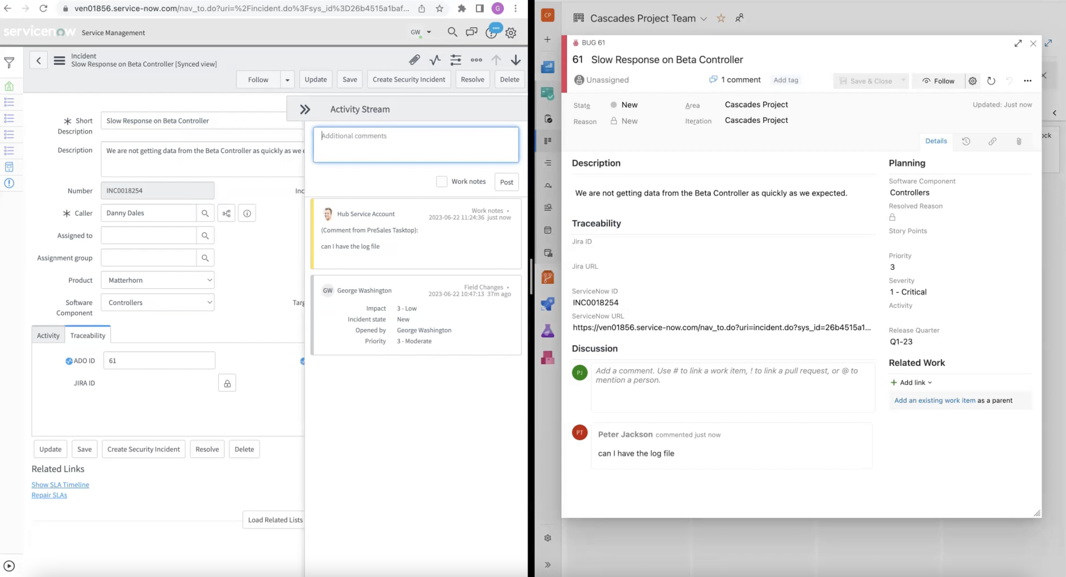The image size is (1066, 577).
Task: Switch to the Activity tab
Action: click(48, 335)
